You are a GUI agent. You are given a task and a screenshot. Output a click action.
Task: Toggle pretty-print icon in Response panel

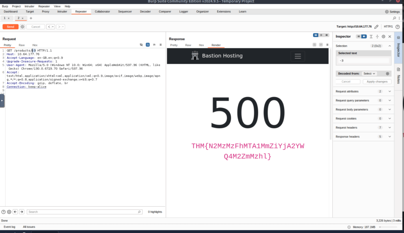[x=314, y=45]
